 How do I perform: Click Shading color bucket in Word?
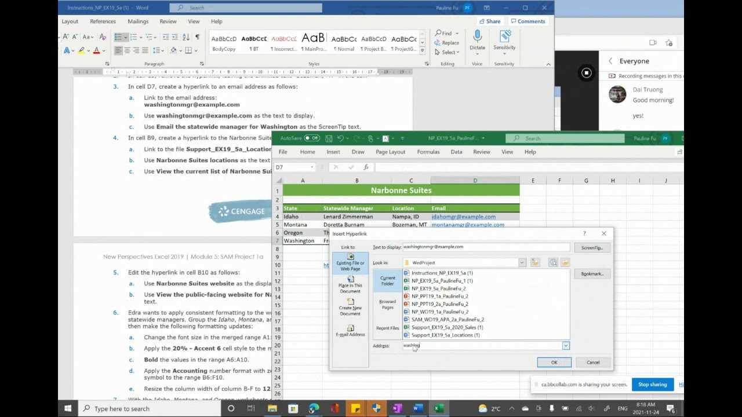click(x=173, y=50)
